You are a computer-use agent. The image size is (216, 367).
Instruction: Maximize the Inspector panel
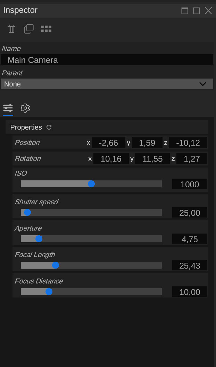click(x=197, y=11)
